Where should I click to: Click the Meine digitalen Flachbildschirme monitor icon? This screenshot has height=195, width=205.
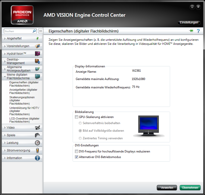click(x=37, y=76)
